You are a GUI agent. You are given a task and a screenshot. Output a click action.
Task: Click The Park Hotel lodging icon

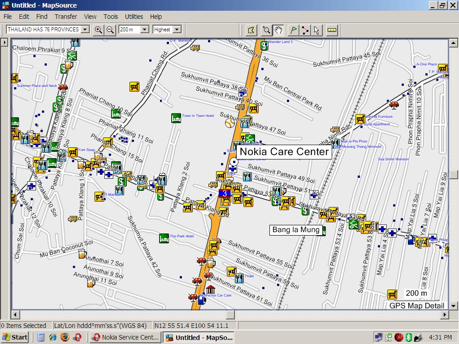click(164, 238)
